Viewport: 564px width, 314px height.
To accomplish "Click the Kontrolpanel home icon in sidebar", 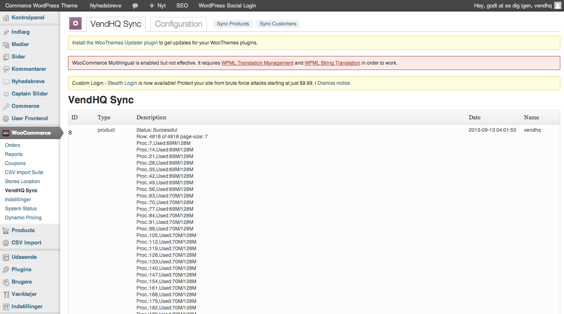I will pos(6,18).
